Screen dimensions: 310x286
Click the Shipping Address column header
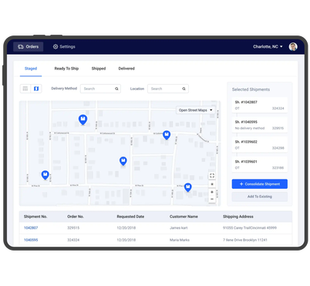pyautogui.click(x=238, y=217)
